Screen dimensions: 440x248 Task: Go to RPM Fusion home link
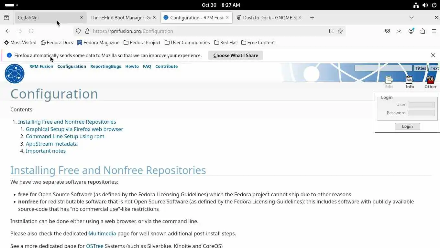coord(41,66)
